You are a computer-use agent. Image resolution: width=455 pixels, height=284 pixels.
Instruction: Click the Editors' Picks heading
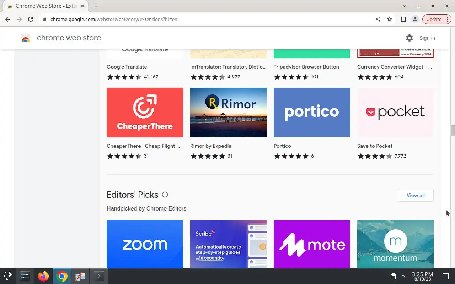(x=132, y=195)
